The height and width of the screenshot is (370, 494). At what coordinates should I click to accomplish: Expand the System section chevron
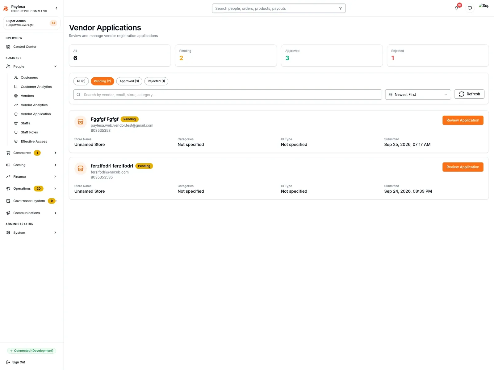pos(55,233)
